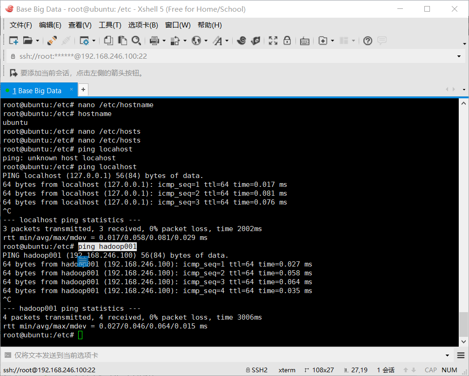Click the new tab group plus icon

click(x=323, y=41)
